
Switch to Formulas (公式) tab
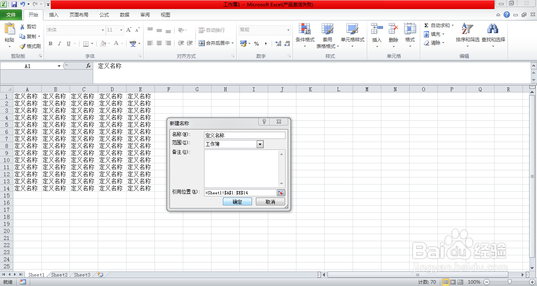coord(104,15)
